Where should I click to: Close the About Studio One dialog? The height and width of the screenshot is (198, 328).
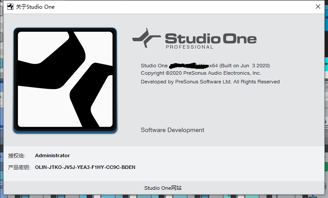pos(318,7)
